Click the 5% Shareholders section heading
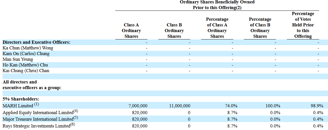The height and width of the screenshot is (130, 328). [x=21, y=99]
